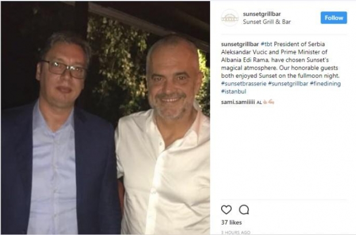The height and width of the screenshot is (235, 356).
Task: Open comments via speech bubble icon
Action: (x=244, y=210)
